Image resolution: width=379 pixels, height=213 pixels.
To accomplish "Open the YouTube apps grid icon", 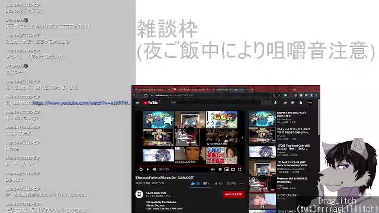I will tap(293, 102).
